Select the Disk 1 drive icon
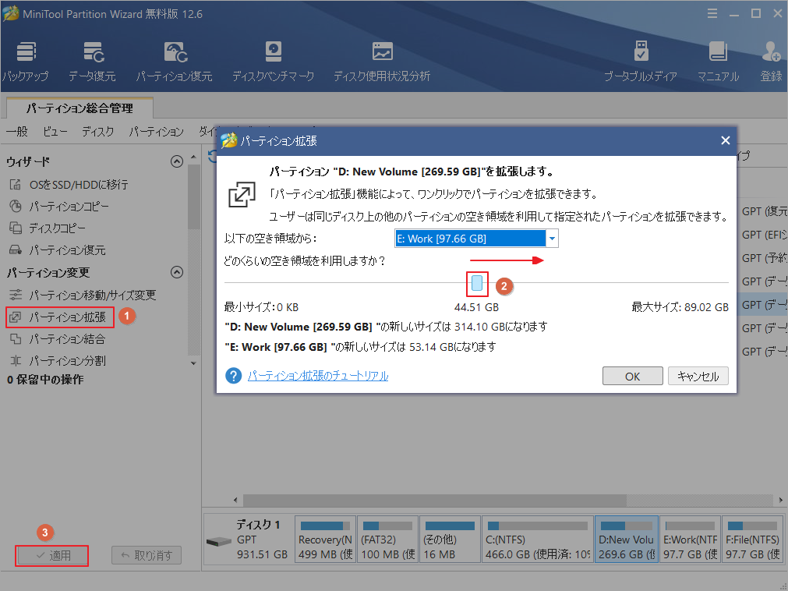Viewport: 788px width, 591px height. 218,542
